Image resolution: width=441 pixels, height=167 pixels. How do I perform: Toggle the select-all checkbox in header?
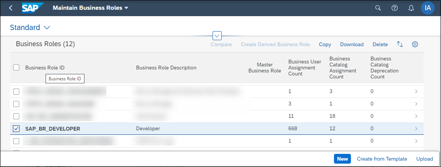(16, 68)
